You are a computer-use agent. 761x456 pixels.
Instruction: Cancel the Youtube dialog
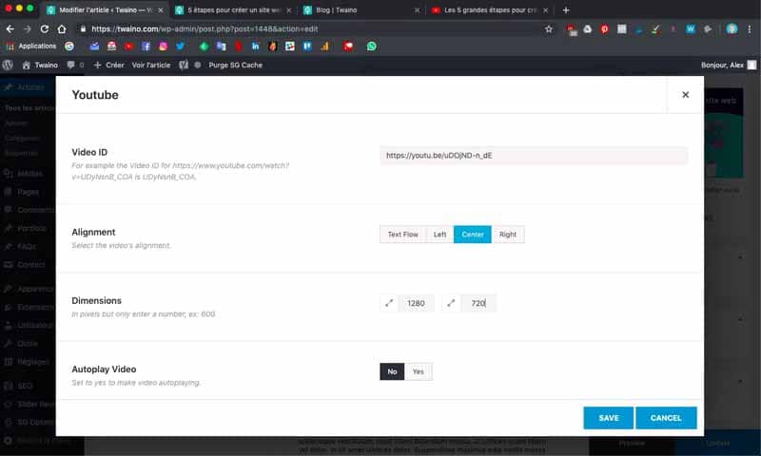click(666, 418)
